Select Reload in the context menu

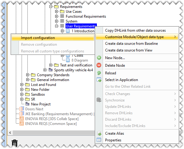(137, 73)
